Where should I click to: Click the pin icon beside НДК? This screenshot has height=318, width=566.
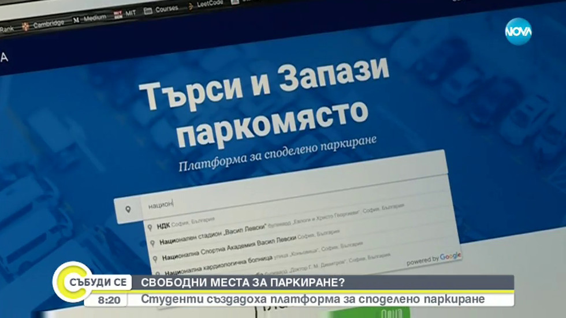click(x=150, y=227)
